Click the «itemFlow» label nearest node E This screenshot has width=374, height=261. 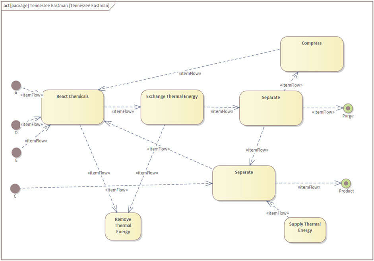36,141
